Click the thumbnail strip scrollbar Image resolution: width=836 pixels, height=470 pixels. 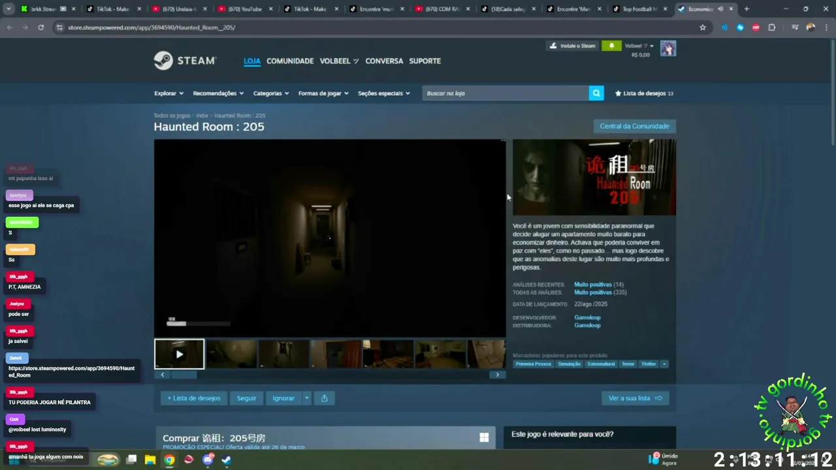[184, 375]
